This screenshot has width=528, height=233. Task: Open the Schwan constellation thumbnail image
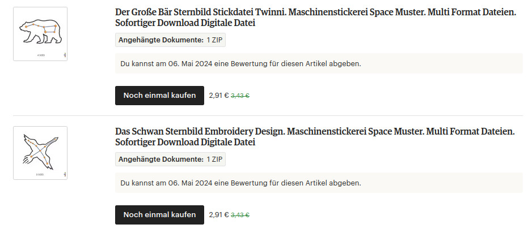(40, 153)
